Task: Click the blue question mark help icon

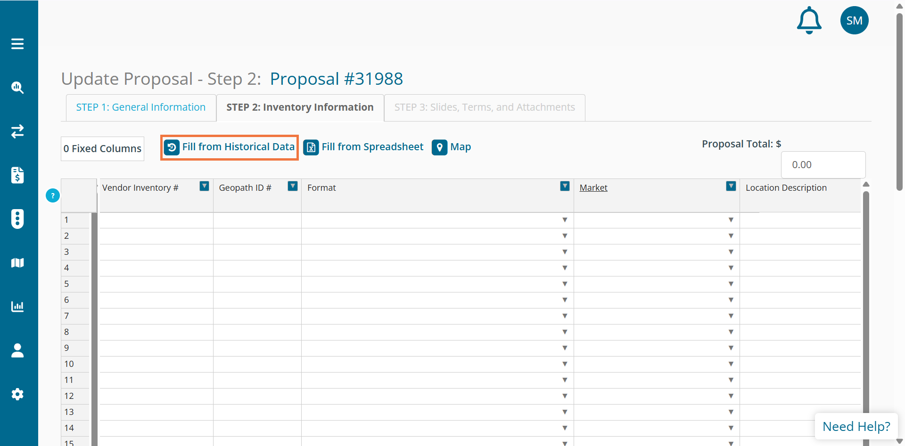Action: click(x=53, y=195)
